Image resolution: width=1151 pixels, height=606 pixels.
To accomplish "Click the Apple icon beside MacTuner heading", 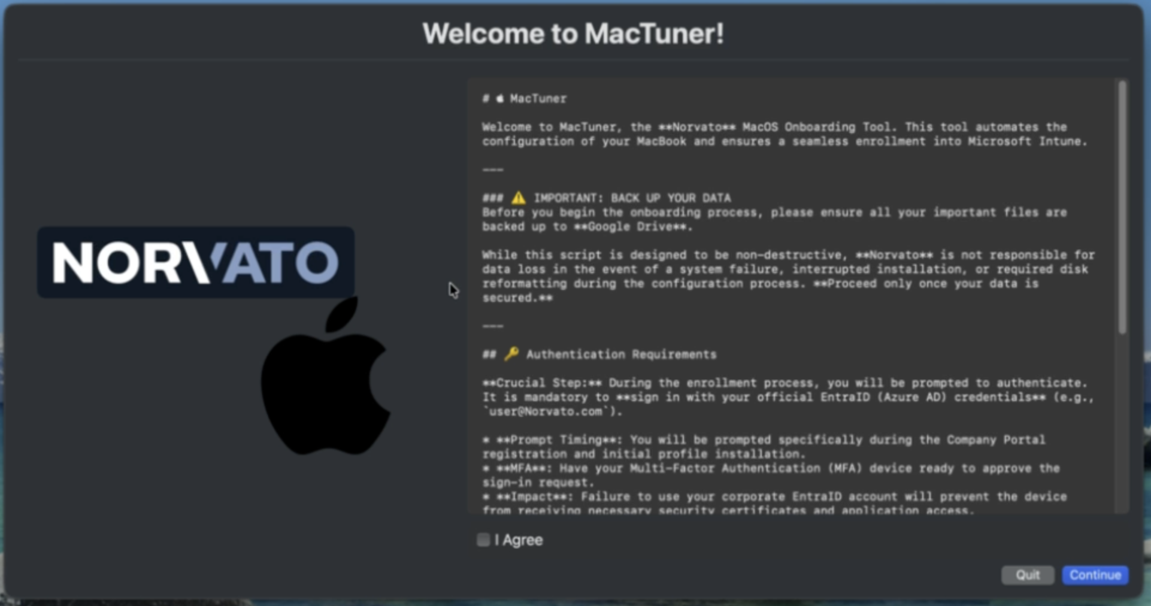I will 501,99.
